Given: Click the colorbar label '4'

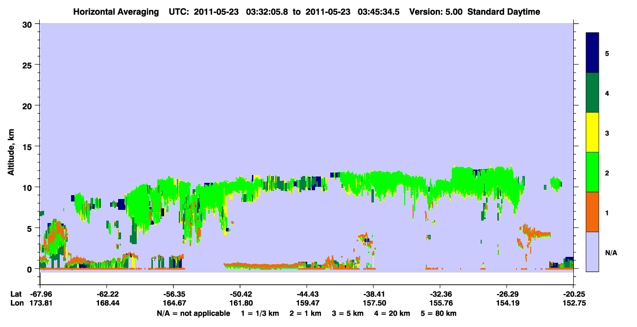Looking at the screenshot, I should tap(607, 93).
